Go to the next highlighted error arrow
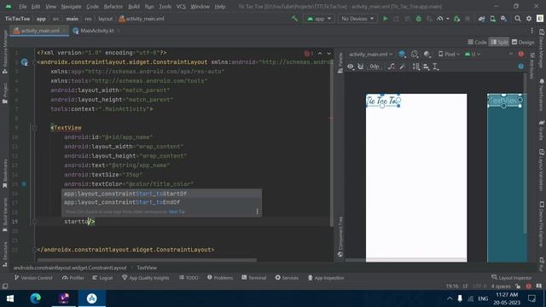546x307 pixels. pyautogui.click(x=329, y=53)
